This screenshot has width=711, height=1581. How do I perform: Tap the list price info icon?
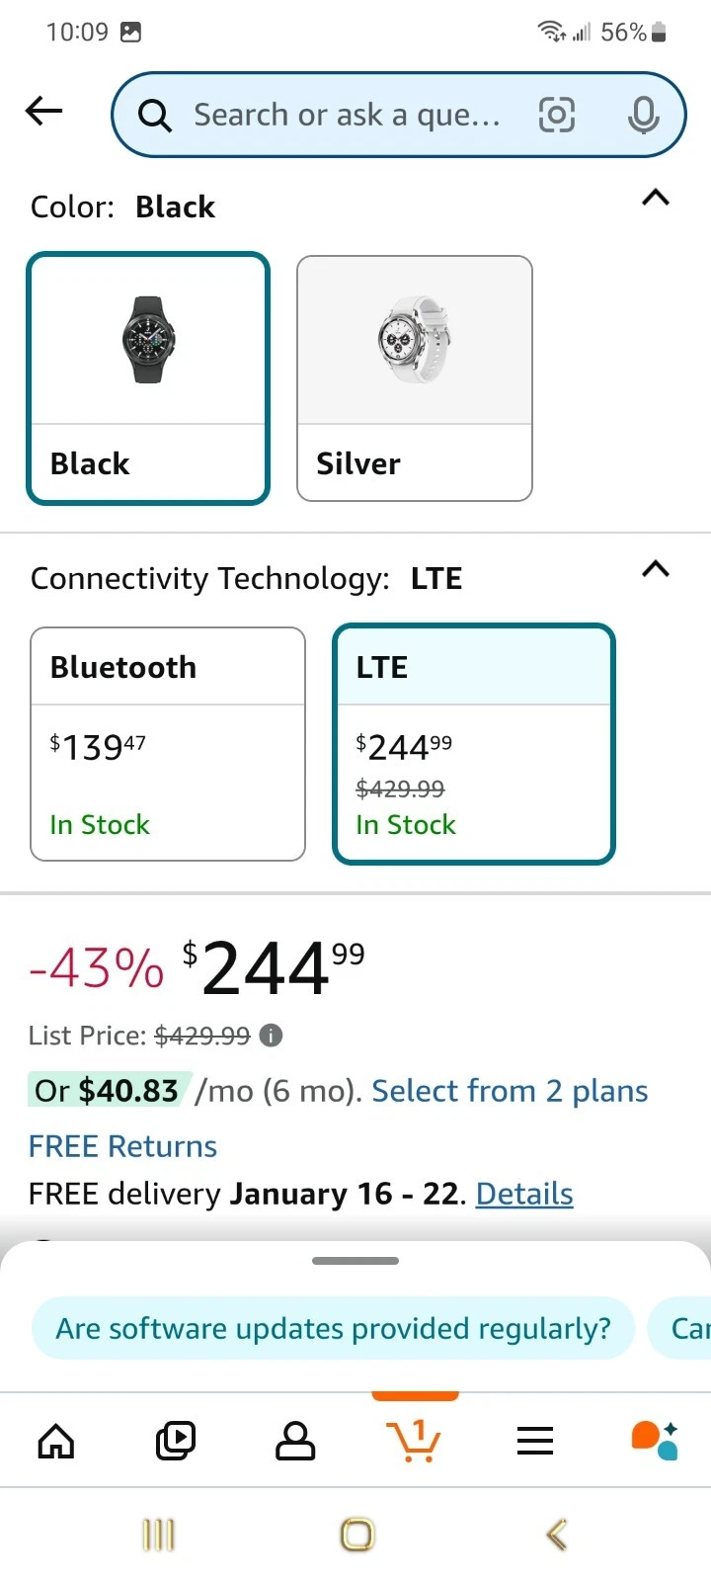pos(271,1036)
